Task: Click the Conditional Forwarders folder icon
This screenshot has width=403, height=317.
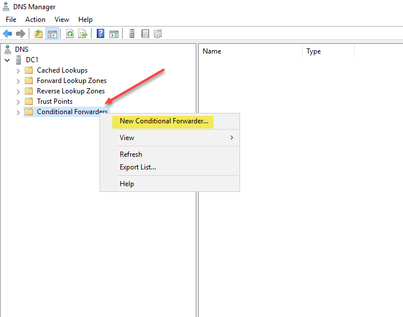Action: (29, 112)
